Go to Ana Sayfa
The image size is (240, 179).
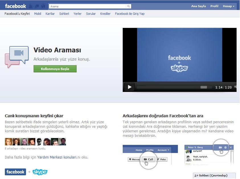coord(198,6)
